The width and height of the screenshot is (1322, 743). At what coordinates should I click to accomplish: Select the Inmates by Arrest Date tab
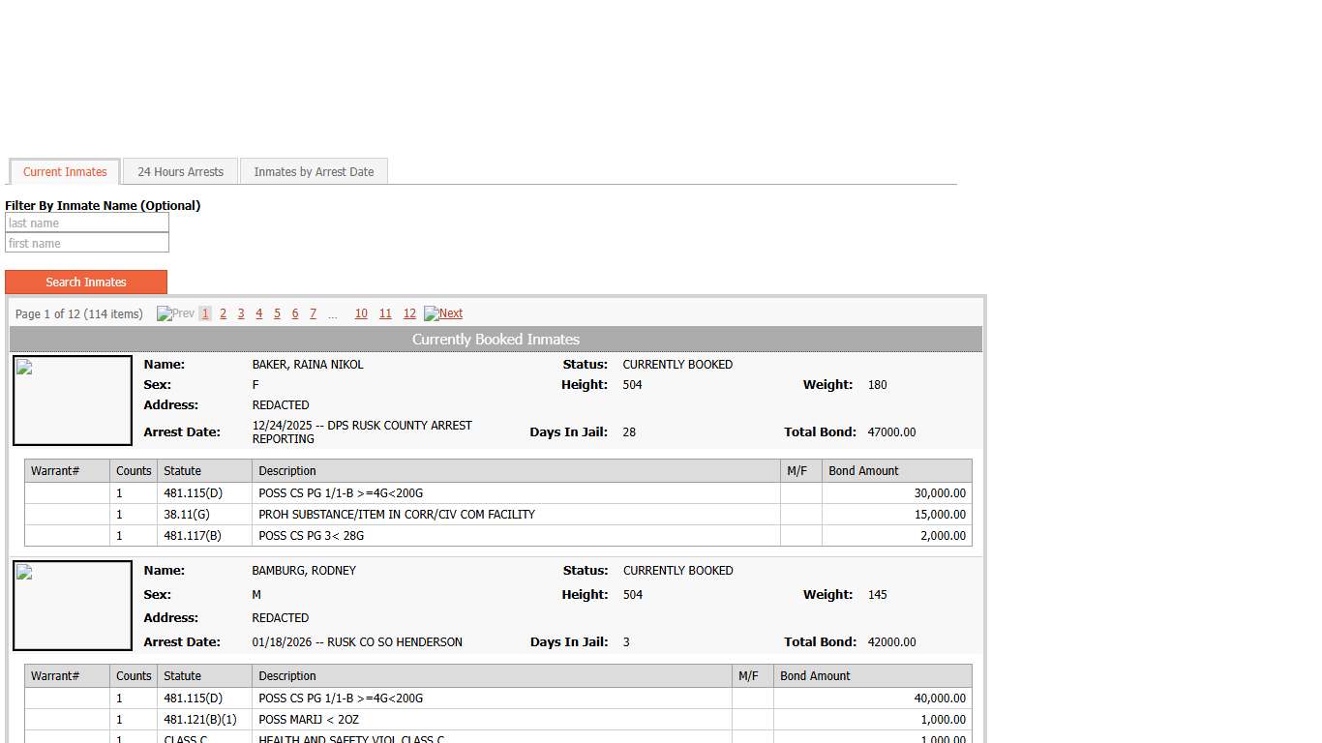click(x=314, y=172)
